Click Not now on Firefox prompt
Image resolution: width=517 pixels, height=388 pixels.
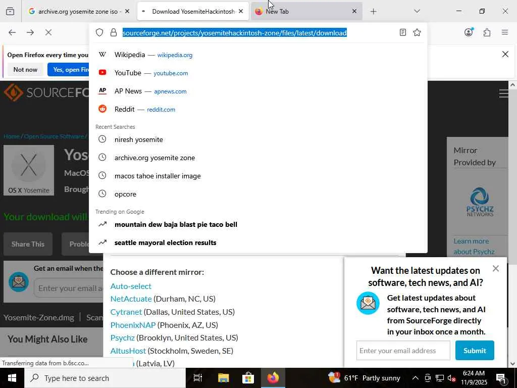click(25, 70)
